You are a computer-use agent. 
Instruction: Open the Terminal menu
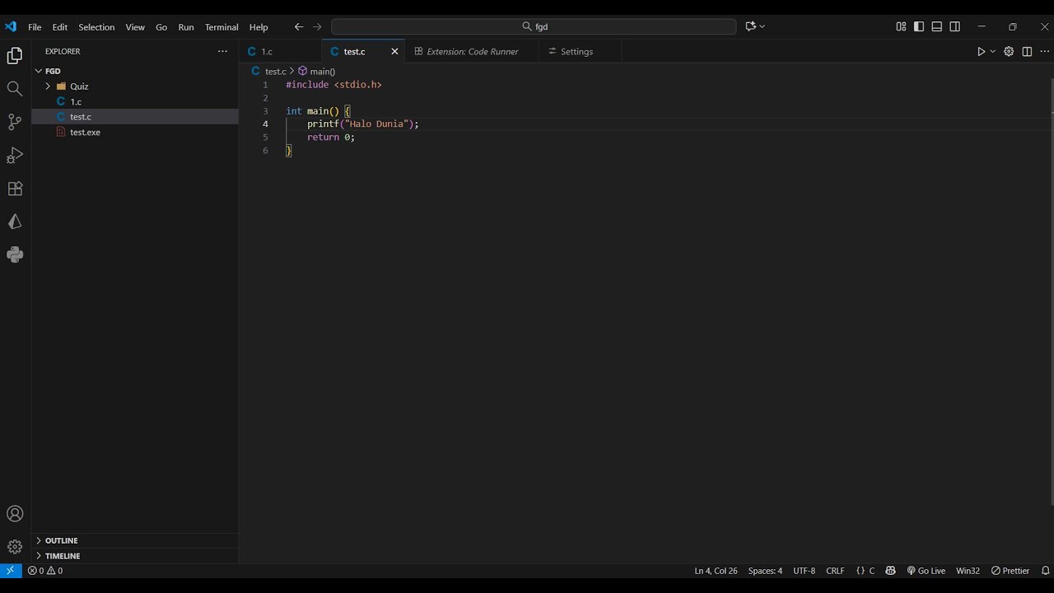point(222,27)
